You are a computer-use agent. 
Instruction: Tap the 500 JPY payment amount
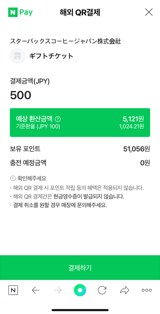tap(21, 95)
